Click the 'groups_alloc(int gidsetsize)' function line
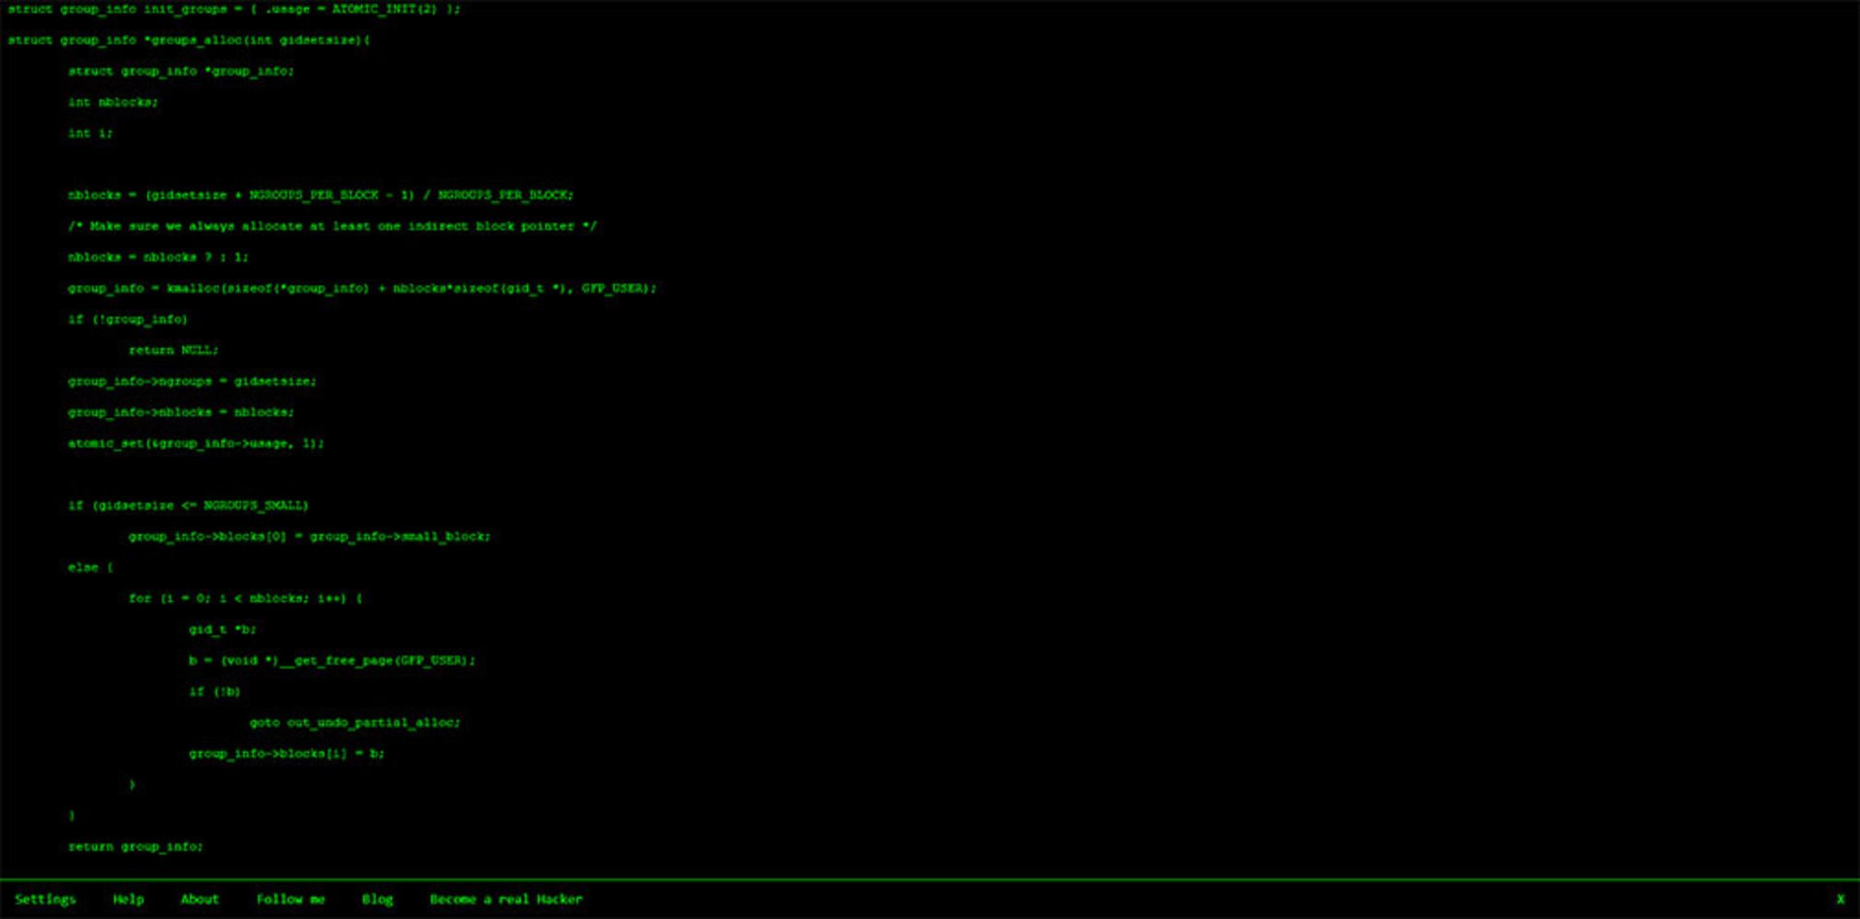This screenshot has width=1860, height=919. (x=189, y=40)
